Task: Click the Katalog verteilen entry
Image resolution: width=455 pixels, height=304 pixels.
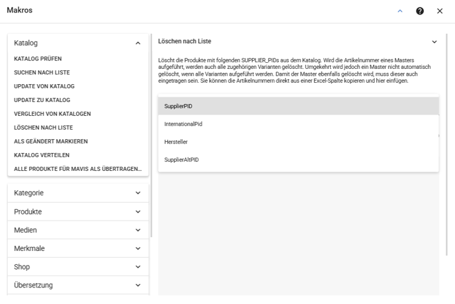Action: pyautogui.click(x=42, y=155)
